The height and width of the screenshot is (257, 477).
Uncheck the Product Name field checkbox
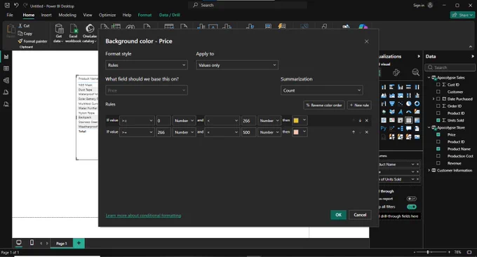(438, 149)
